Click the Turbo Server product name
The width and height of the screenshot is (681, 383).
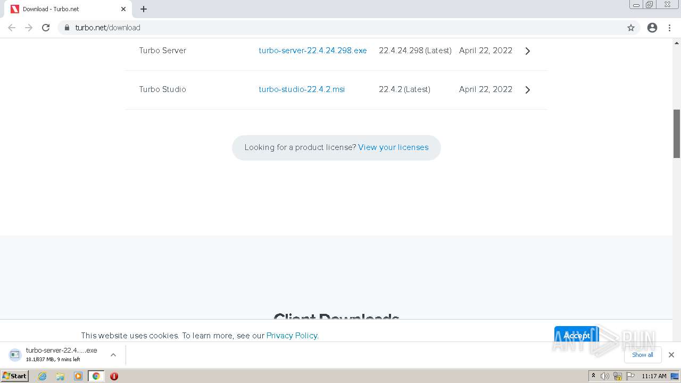pyautogui.click(x=162, y=51)
